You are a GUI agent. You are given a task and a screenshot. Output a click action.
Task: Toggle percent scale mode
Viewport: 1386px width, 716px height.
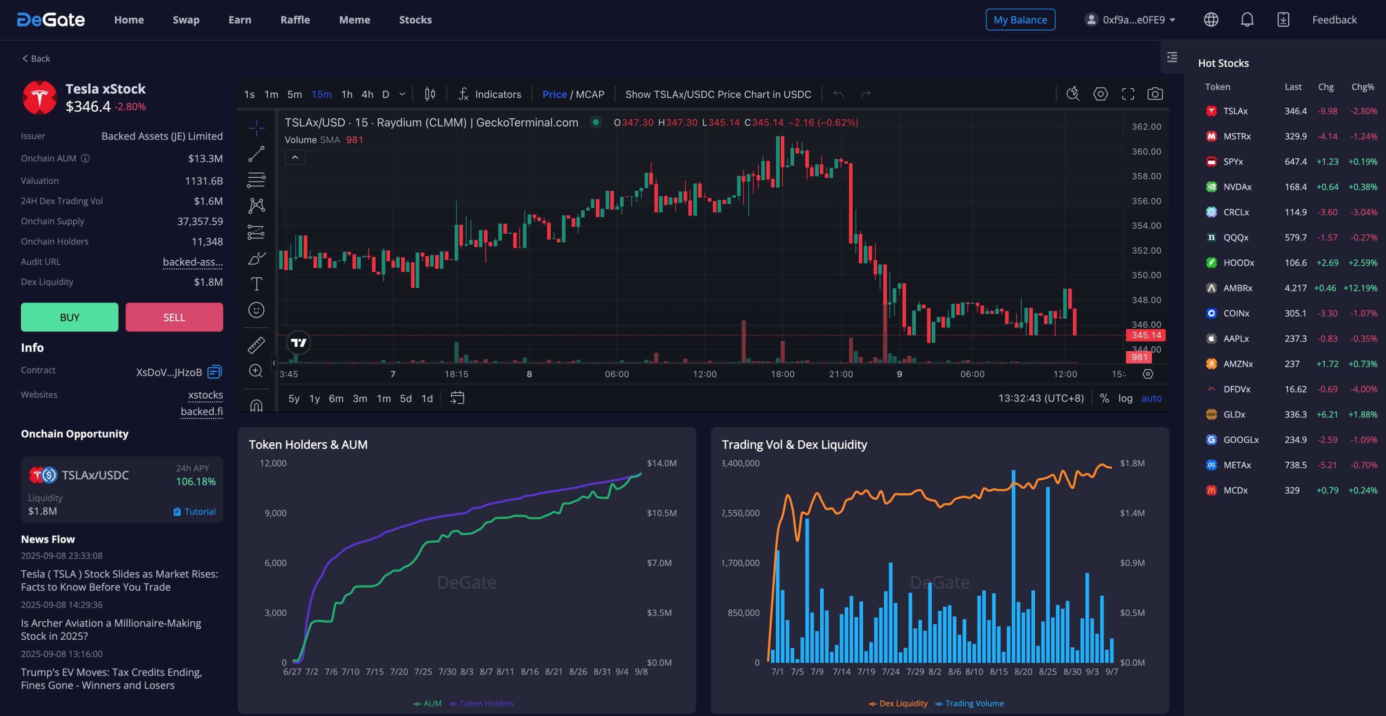click(x=1104, y=398)
